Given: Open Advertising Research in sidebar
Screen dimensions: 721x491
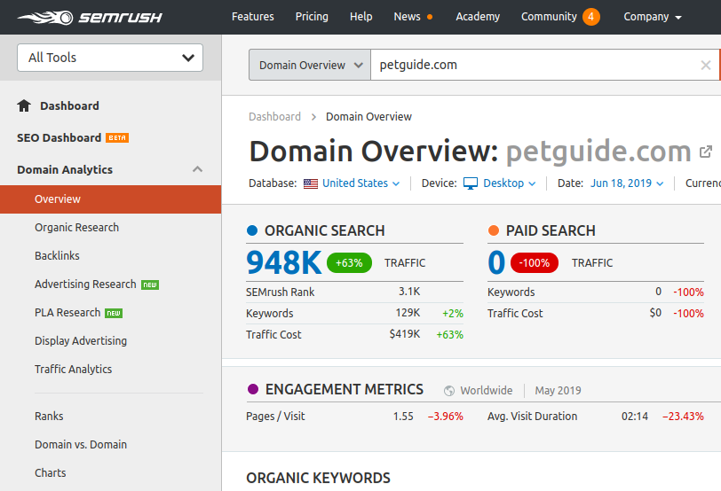Looking at the screenshot, I should tap(85, 284).
